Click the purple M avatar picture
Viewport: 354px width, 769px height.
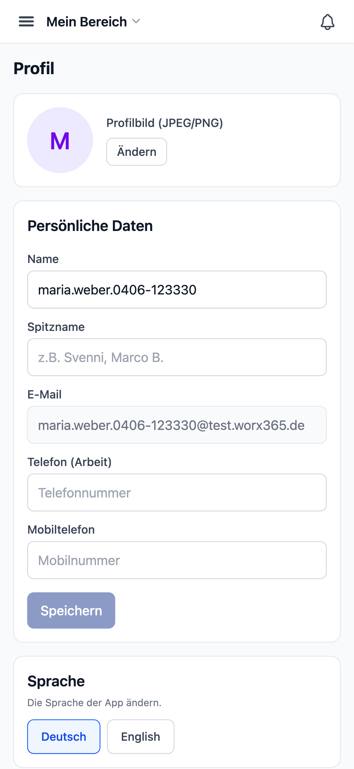60,140
